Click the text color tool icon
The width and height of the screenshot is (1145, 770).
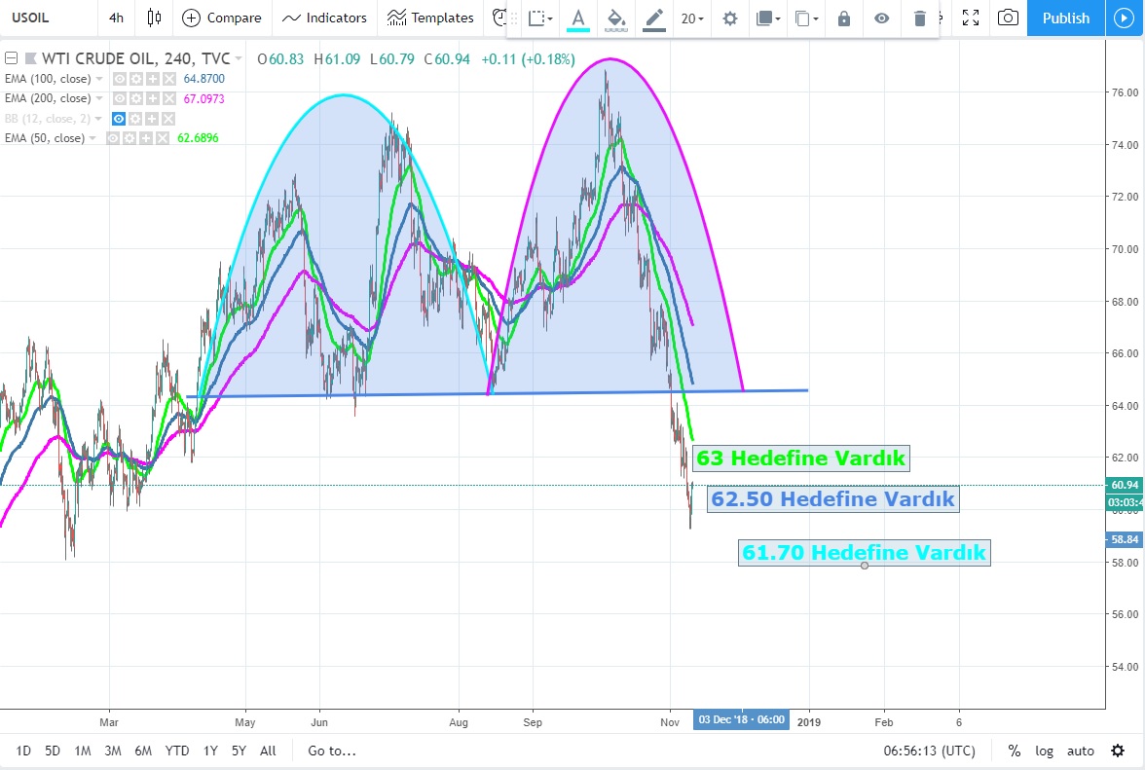(x=578, y=18)
